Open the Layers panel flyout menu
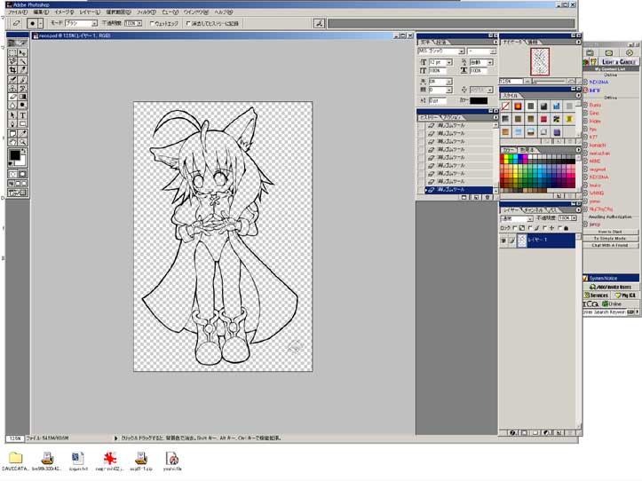Image resolution: width=642 pixels, height=481 pixels. pos(578,209)
